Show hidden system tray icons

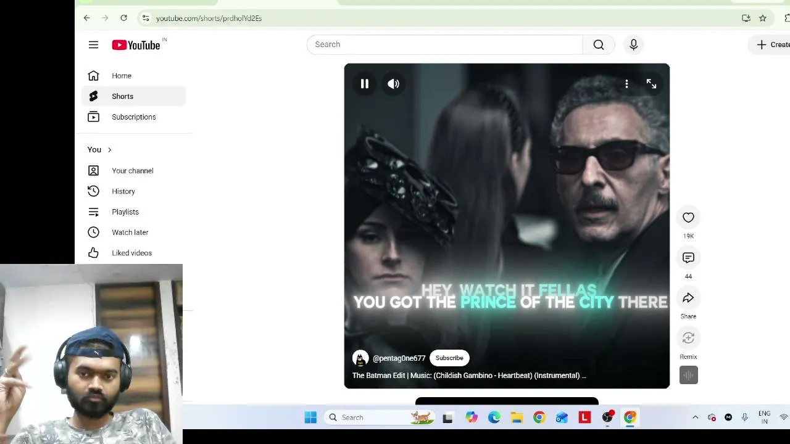pyautogui.click(x=695, y=417)
